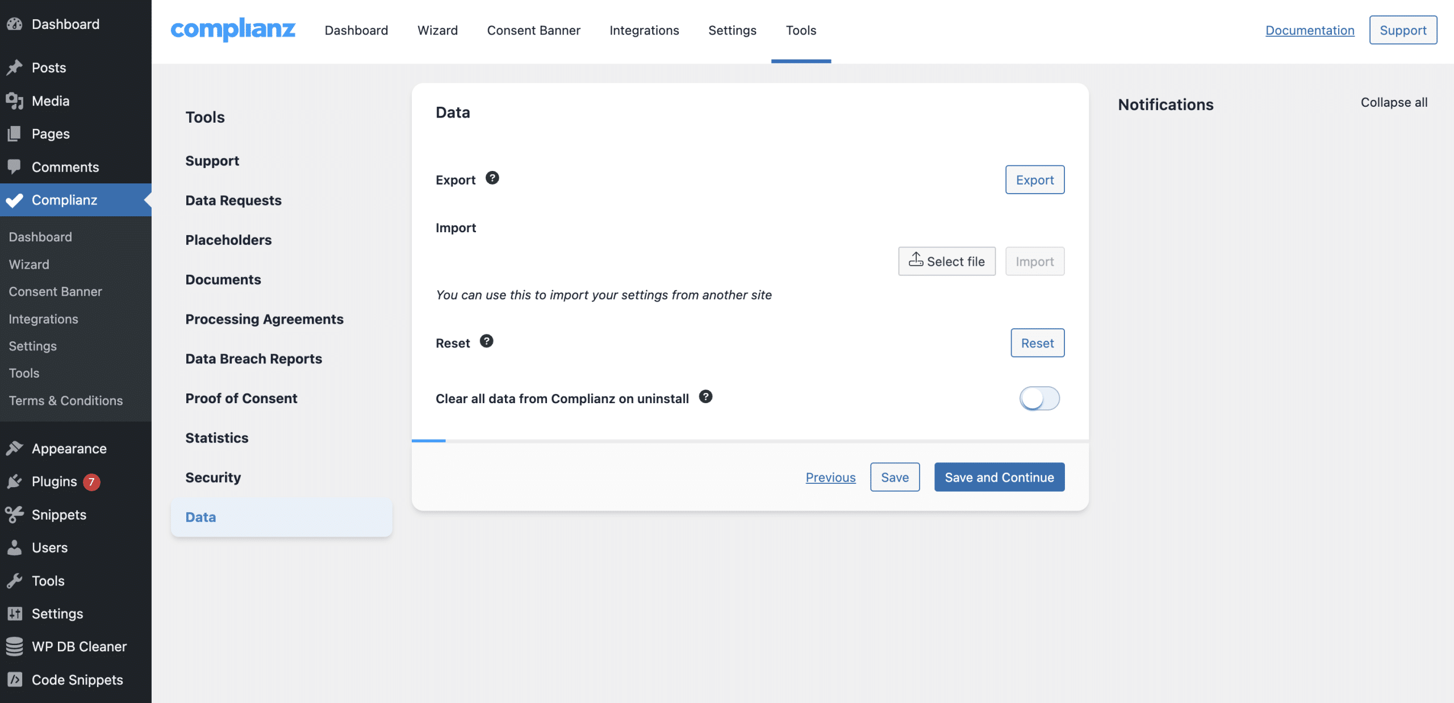Click the Complianz logo

[x=233, y=30]
